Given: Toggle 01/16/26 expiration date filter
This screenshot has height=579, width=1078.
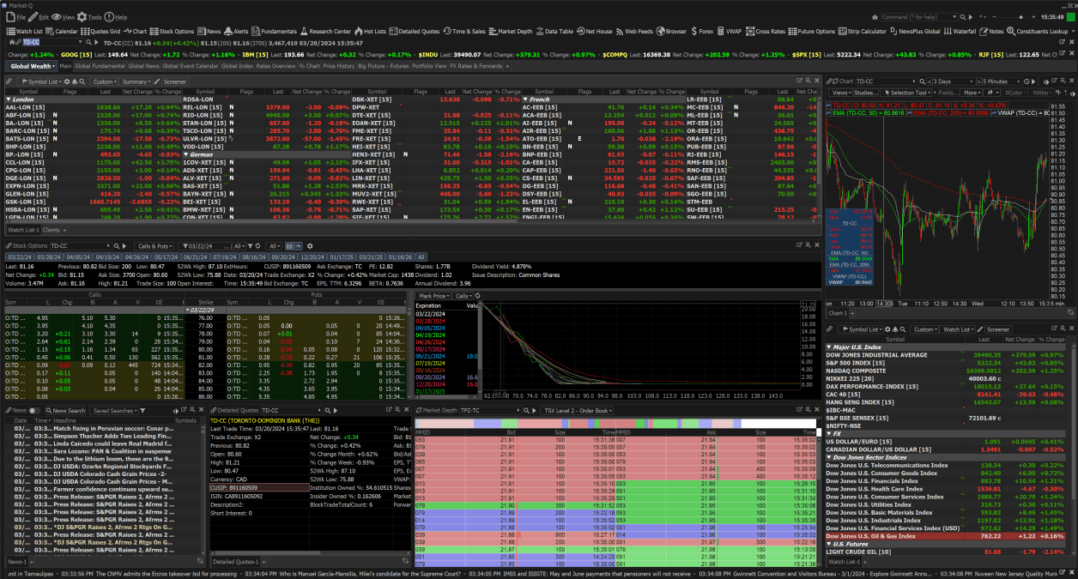Looking at the screenshot, I should pyautogui.click(x=400, y=257).
